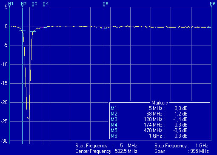
Task: Click the -25 label on dB axis
Action: point(4,121)
